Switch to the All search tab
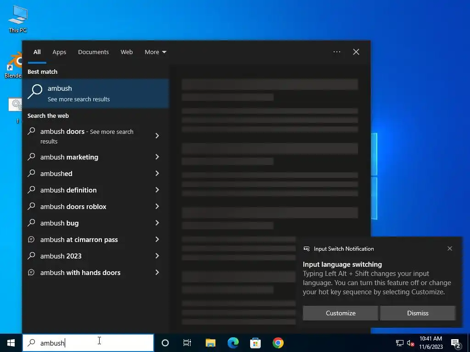This screenshot has width=470, height=352. click(x=37, y=52)
